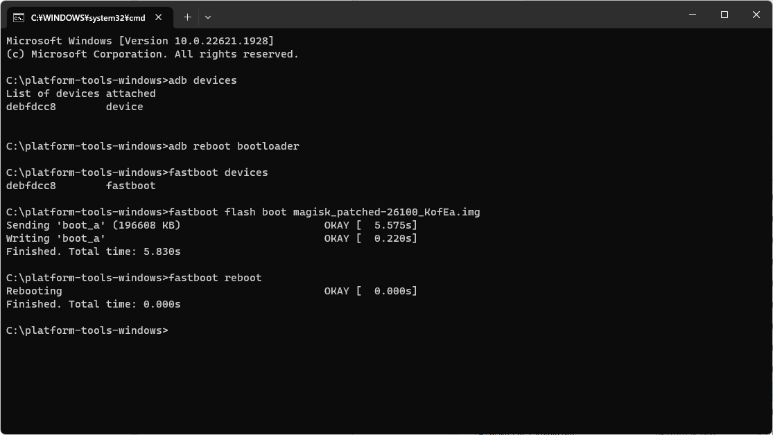Click the cmd icon in the tab
The image size is (773, 435).
[19, 18]
